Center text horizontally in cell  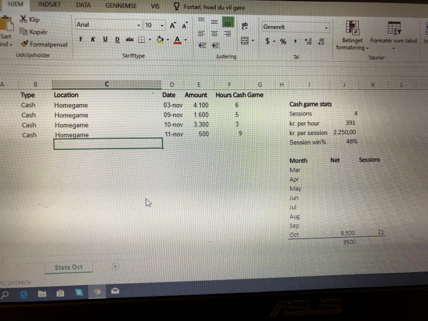tap(215, 34)
